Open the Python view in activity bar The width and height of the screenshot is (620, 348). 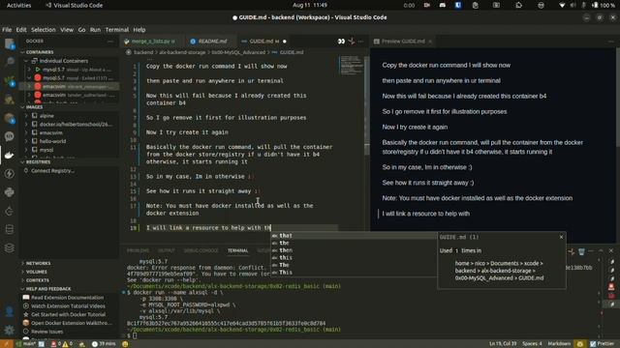tap(9, 192)
